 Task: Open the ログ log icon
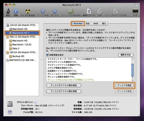pos(135,11)
